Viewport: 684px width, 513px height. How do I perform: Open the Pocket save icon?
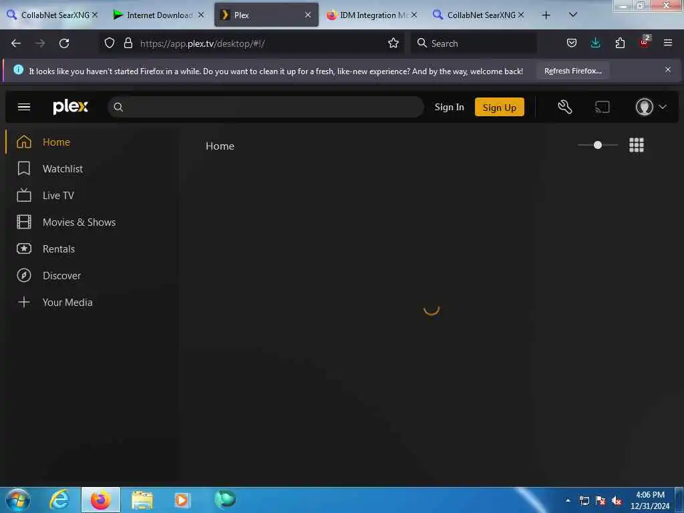(x=572, y=43)
